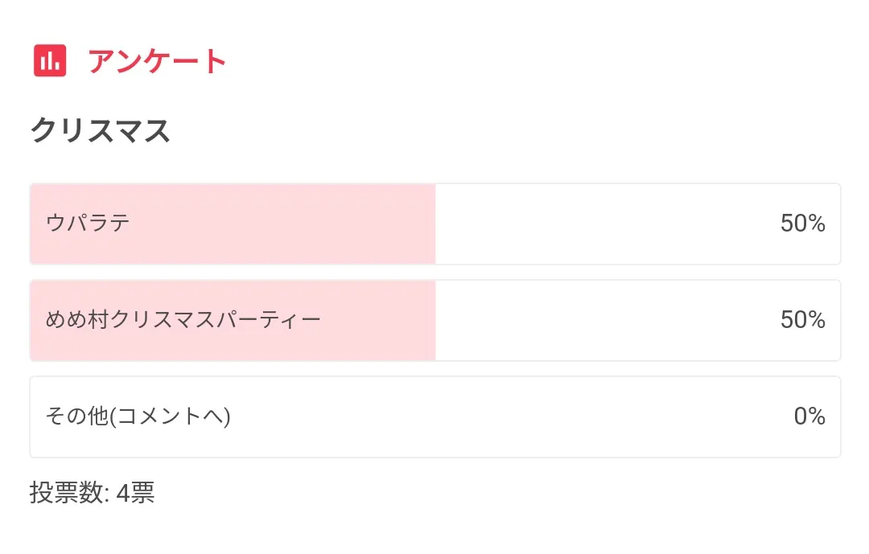Viewport: 869px width, 554px height.
Task: Click the red poll chart icon
Action: point(49,61)
